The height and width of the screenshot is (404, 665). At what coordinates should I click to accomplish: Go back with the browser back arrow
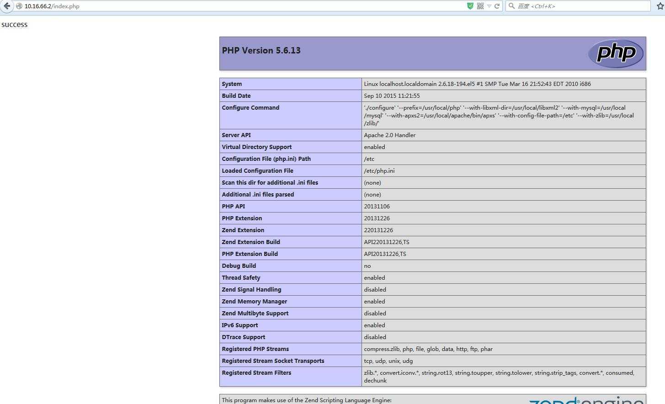click(x=6, y=6)
